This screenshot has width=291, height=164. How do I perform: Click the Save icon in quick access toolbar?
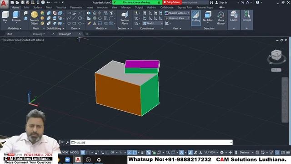coord(22,2)
